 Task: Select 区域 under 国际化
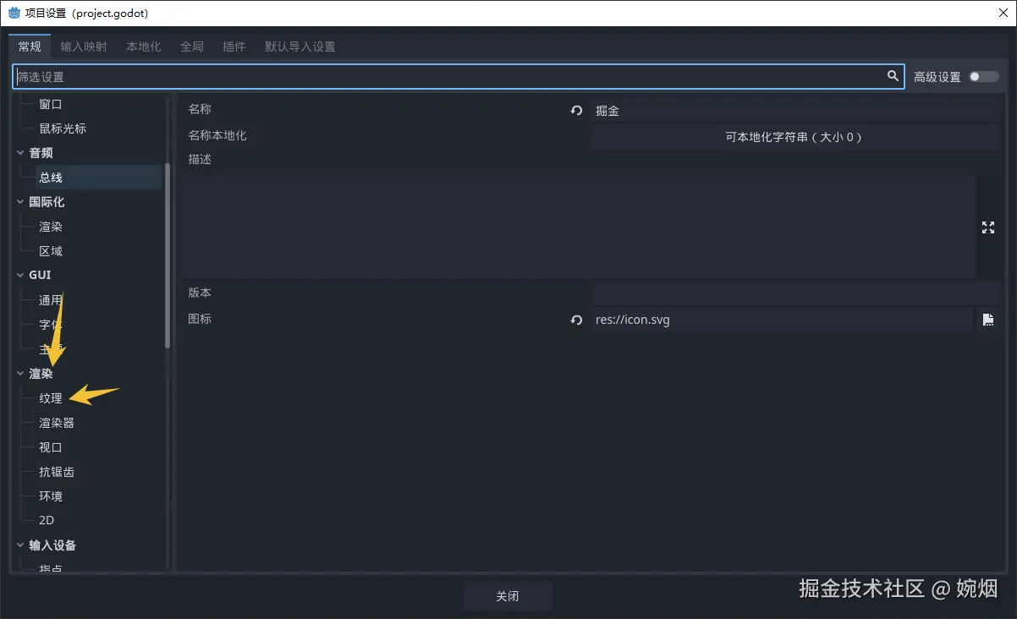51,251
